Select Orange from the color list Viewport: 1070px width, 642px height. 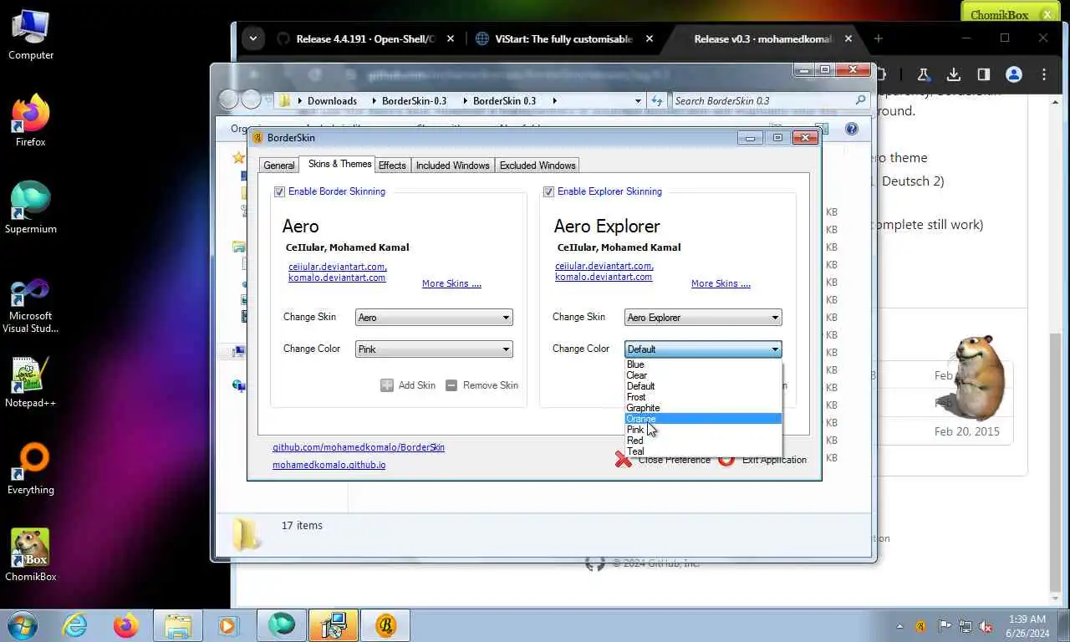tap(703, 419)
